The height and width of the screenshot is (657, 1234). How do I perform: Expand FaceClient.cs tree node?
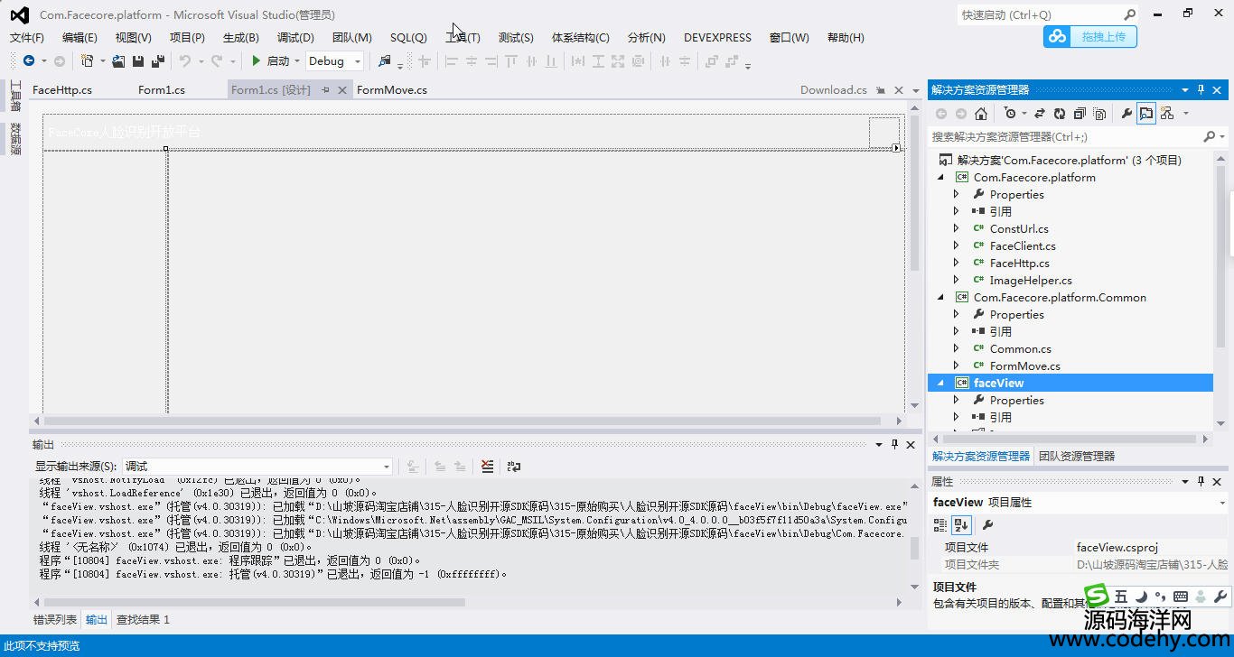click(957, 245)
